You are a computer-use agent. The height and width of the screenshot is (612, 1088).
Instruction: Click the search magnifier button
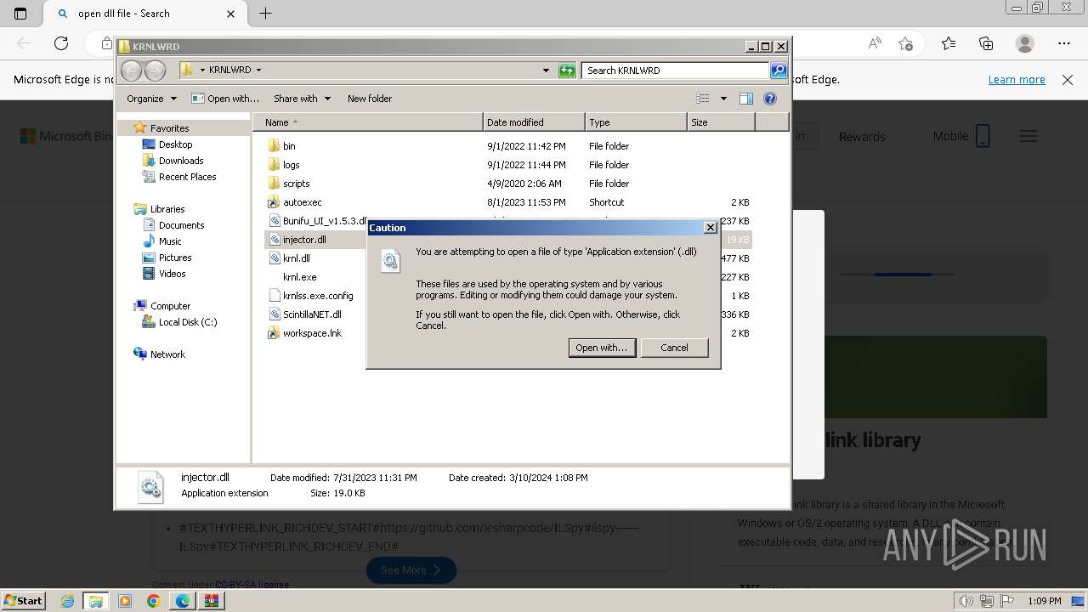pyautogui.click(x=779, y=71)
